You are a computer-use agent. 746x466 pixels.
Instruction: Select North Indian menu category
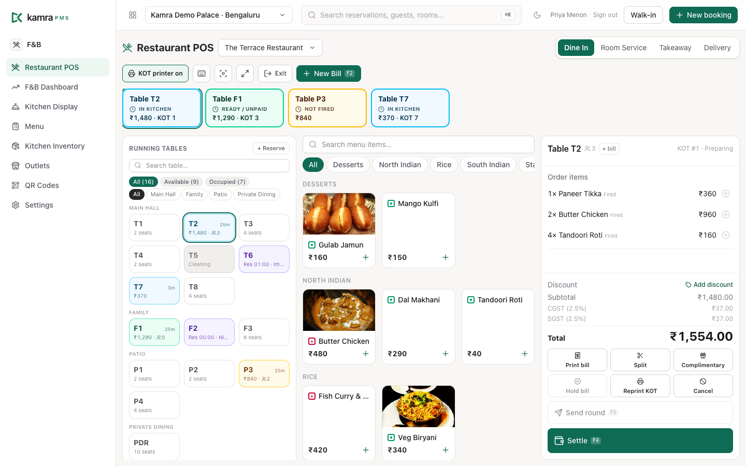click(x=400, y=165)
